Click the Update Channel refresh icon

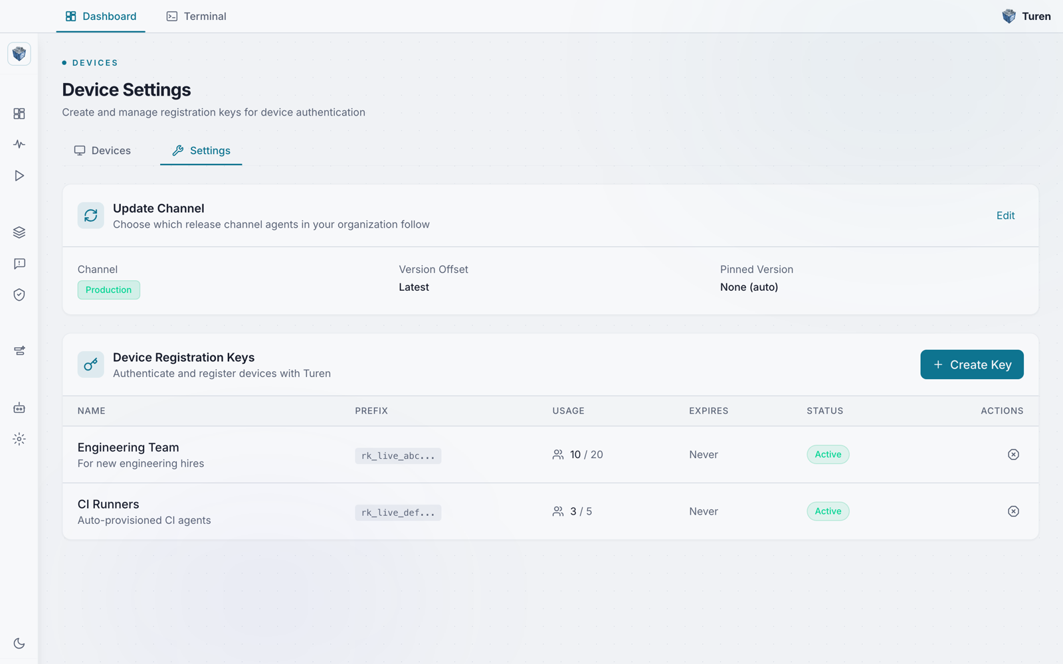[x=90, y=215]
